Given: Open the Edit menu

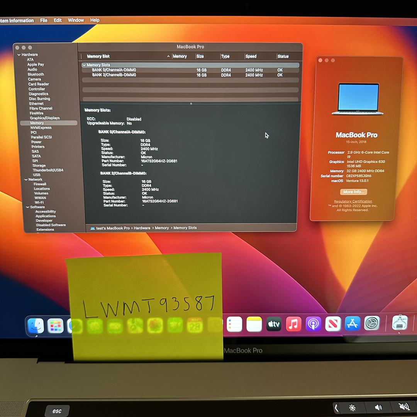Looking at the screenshot, I should (58, 20).
